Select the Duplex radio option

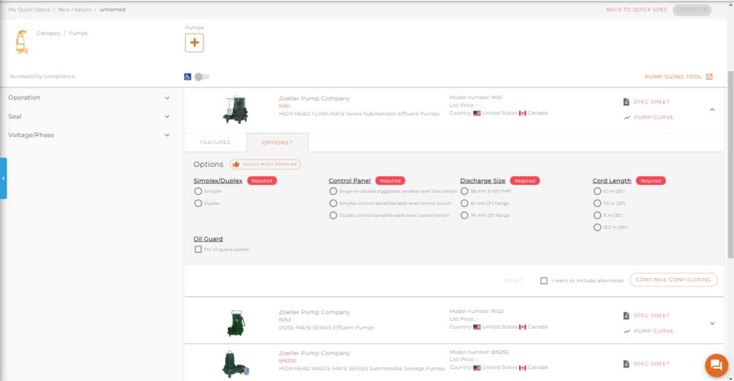(198, 203)
